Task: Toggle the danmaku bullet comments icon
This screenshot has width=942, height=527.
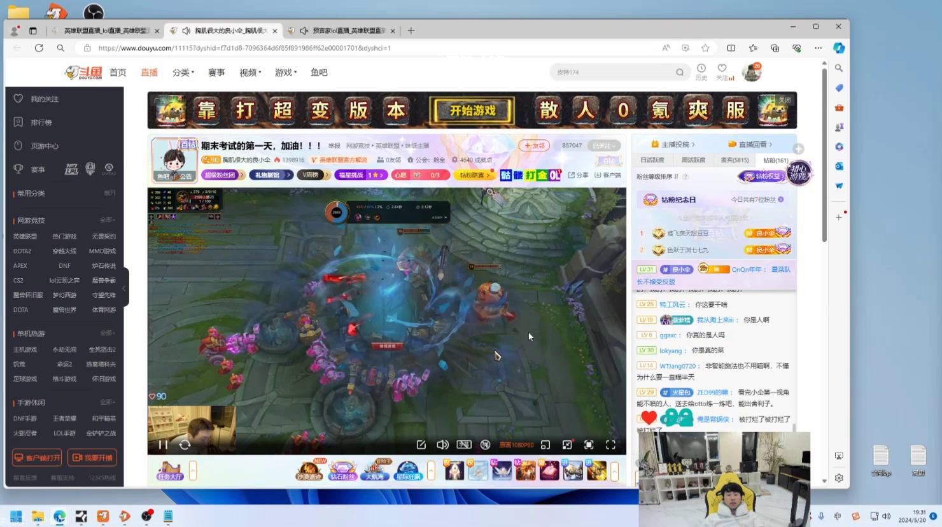Action: pos(464,445)
